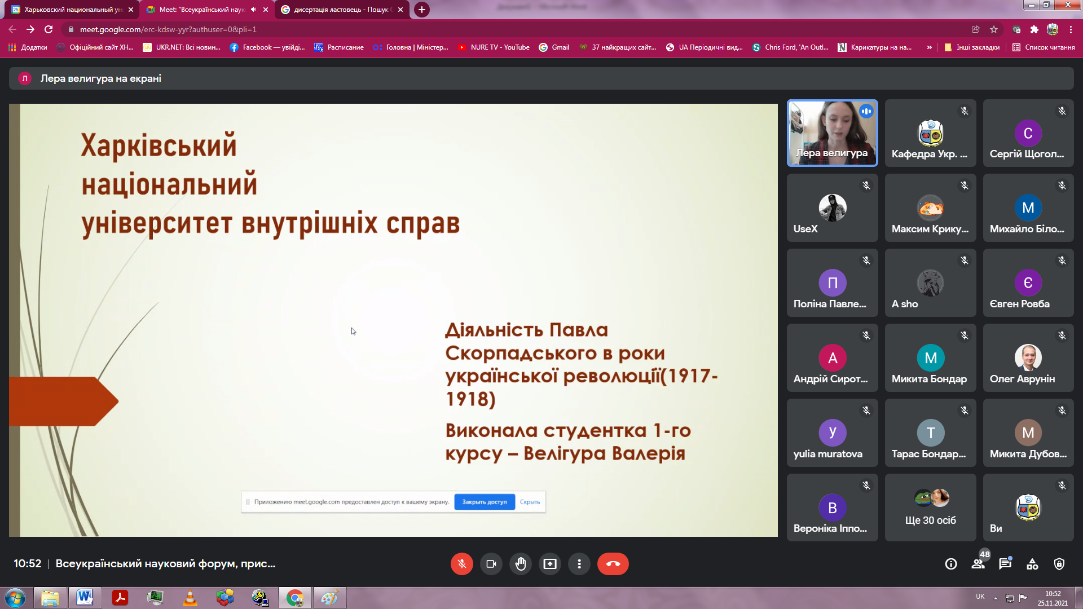Switch to дисертація ластовець search tab
The height and width of the screenshot is (609, 1083).
338,10
